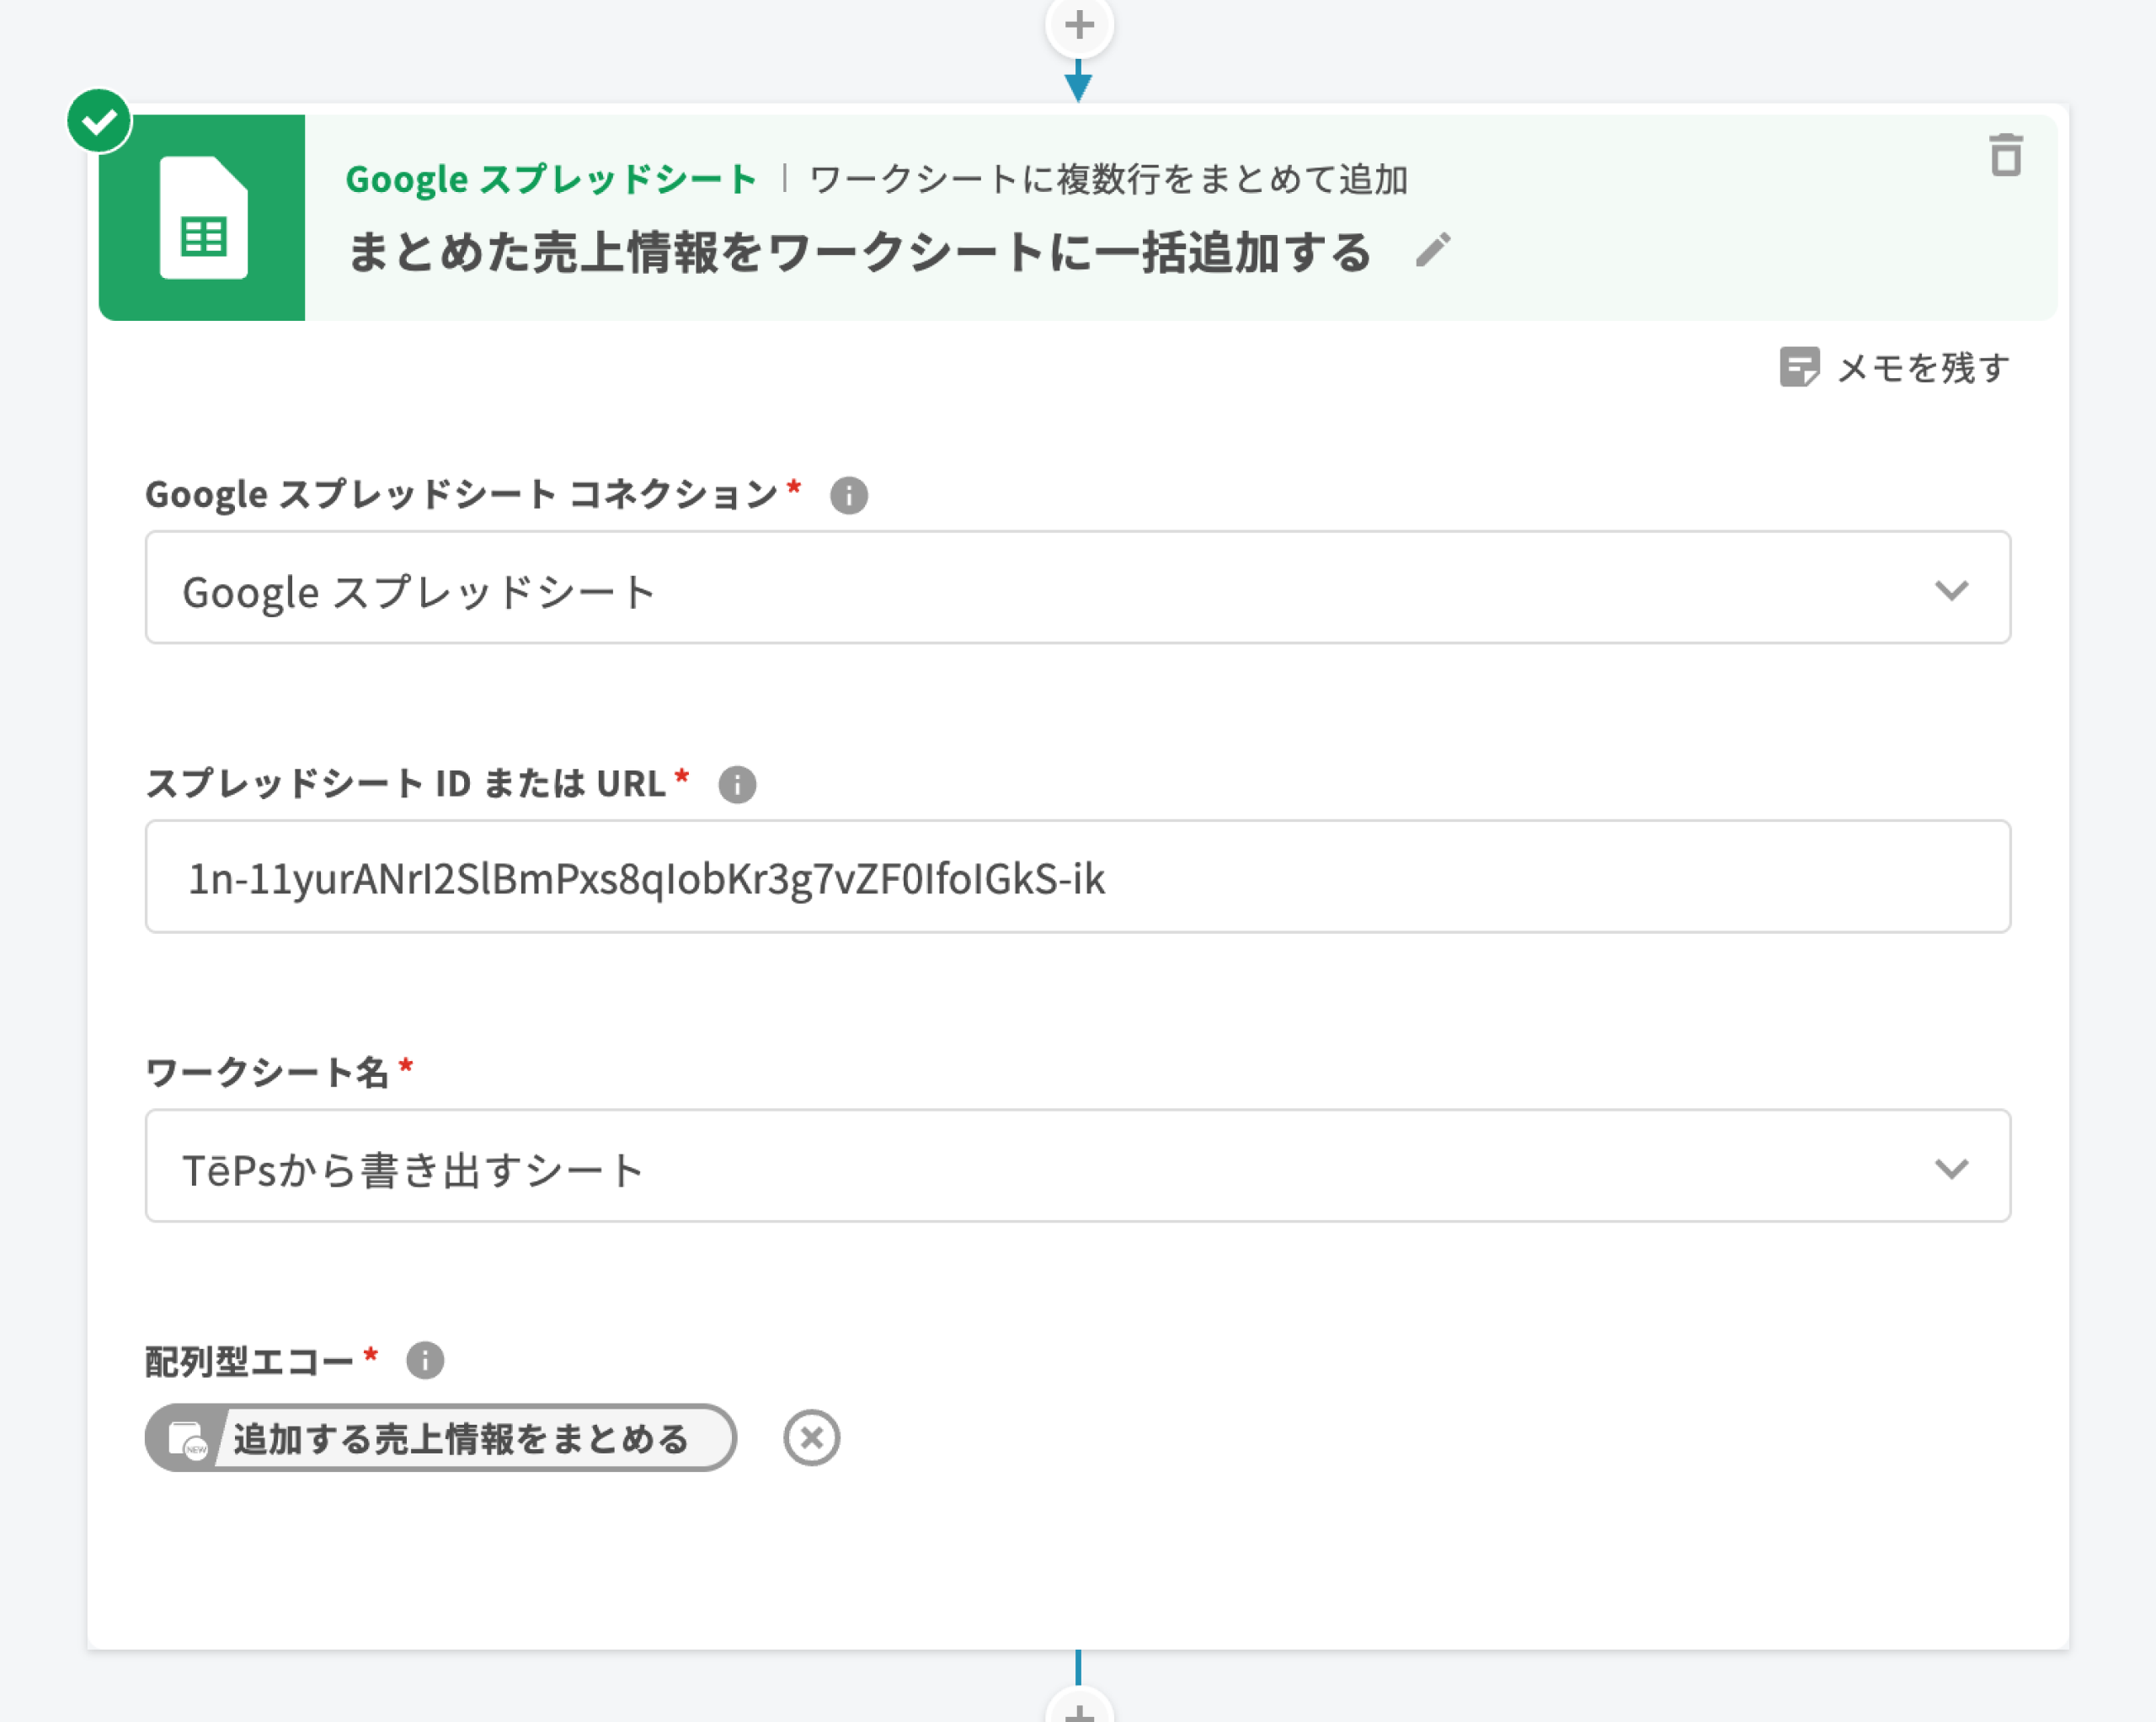
Task: Click info icon beside コネクション label
Action: point(848,495)
